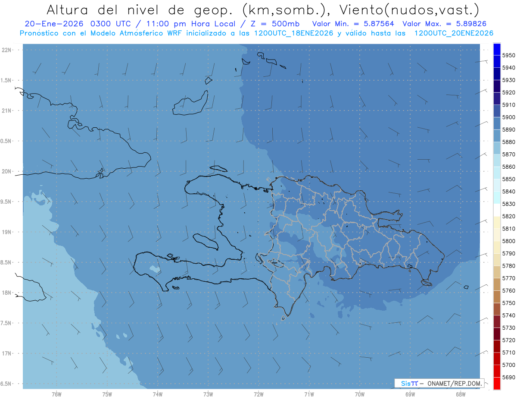The height and width of the screenshot is (400, 517).
Task: Click the 6.5N latitude axis label
Action: pos(6,384)
